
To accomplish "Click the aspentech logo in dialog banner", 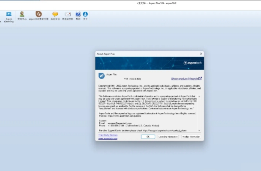I will pos(192,63).
